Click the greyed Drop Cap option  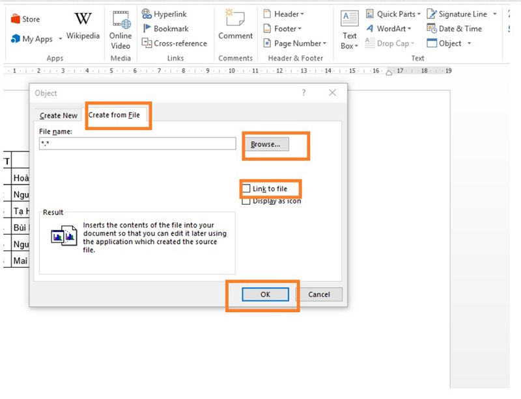[x=389, y=43]
